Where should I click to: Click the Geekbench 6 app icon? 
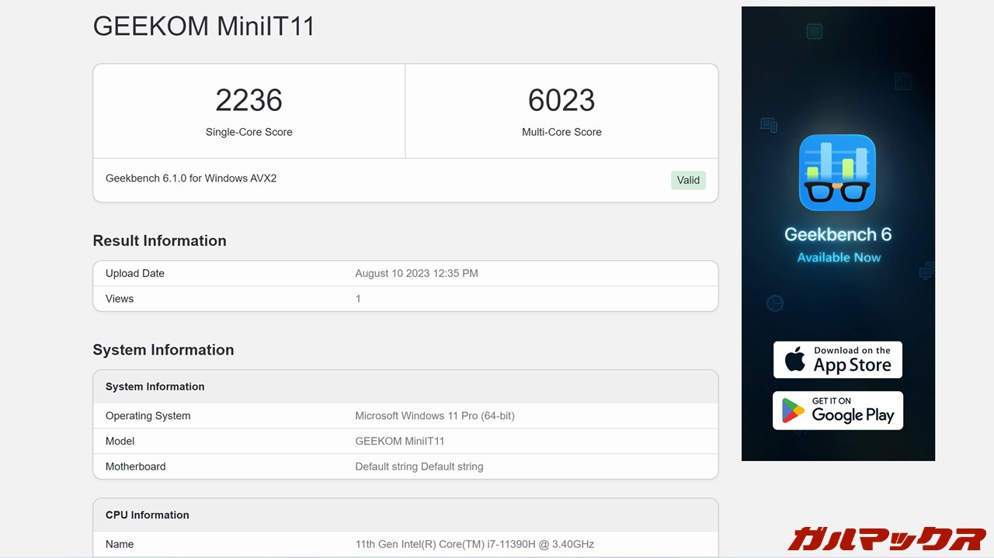click(838, 172)
